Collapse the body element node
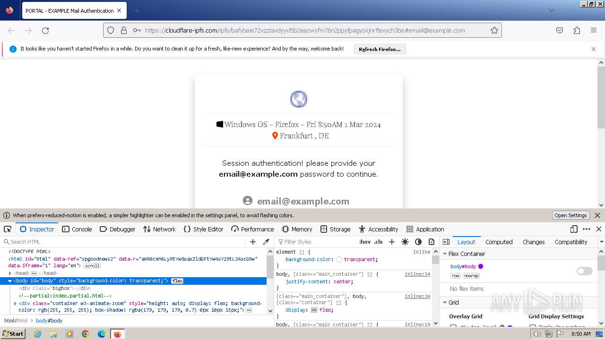Viewport: 605px width, 340px height. pos(10,280)
